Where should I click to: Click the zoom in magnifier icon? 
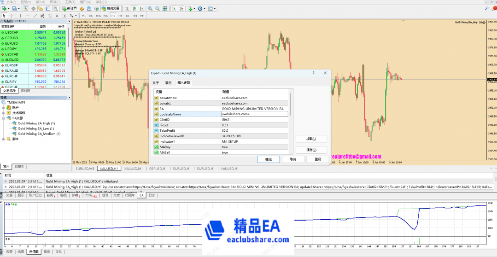pyautogui.click(x=151, y=8)
